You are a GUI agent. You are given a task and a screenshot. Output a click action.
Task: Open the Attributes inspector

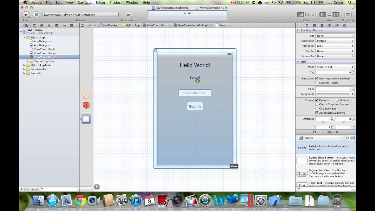(x=330, y=25)
